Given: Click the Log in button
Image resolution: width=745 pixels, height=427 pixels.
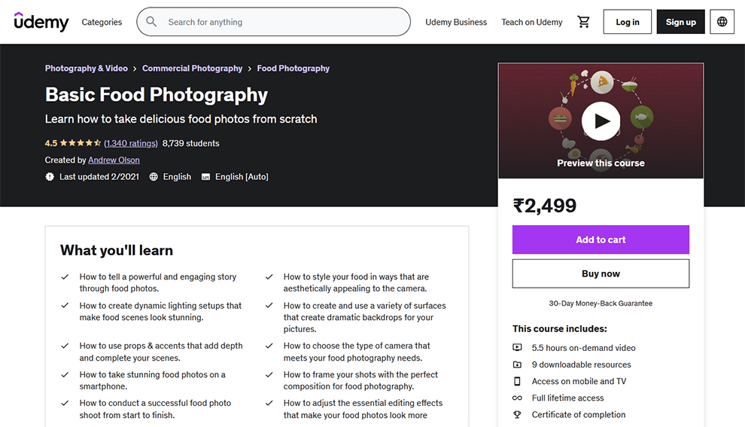Looking at the screenshot, I should pyautogui.click(x=627, y=22).
